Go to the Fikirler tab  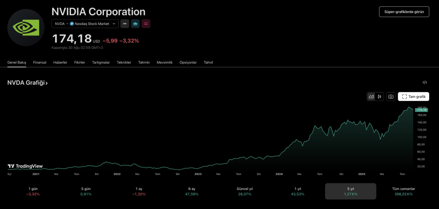tap(79, 63)
